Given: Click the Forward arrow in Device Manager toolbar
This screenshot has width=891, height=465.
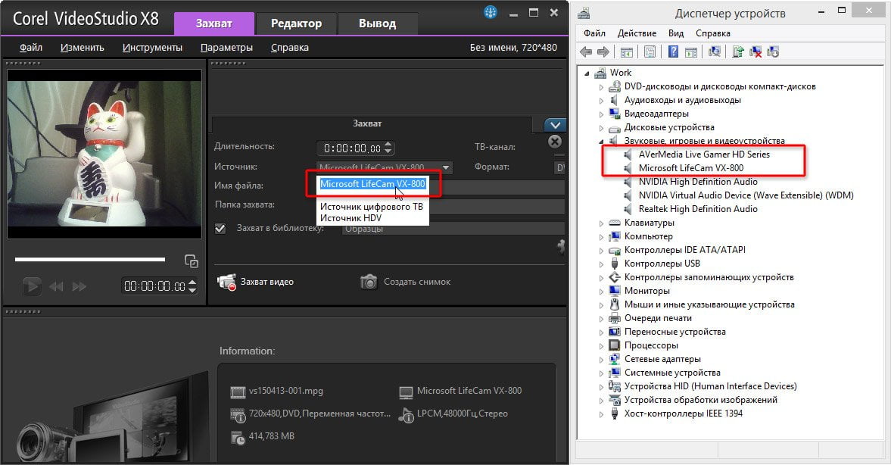Looking at the screenshot, I should tap(603, 52).
